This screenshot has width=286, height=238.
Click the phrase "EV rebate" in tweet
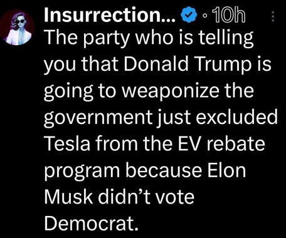[221, 143]
